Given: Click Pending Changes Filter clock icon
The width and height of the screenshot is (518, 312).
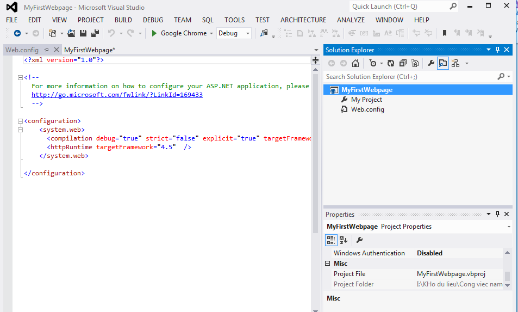Looking at the screenshot, I should click(373, 63).
